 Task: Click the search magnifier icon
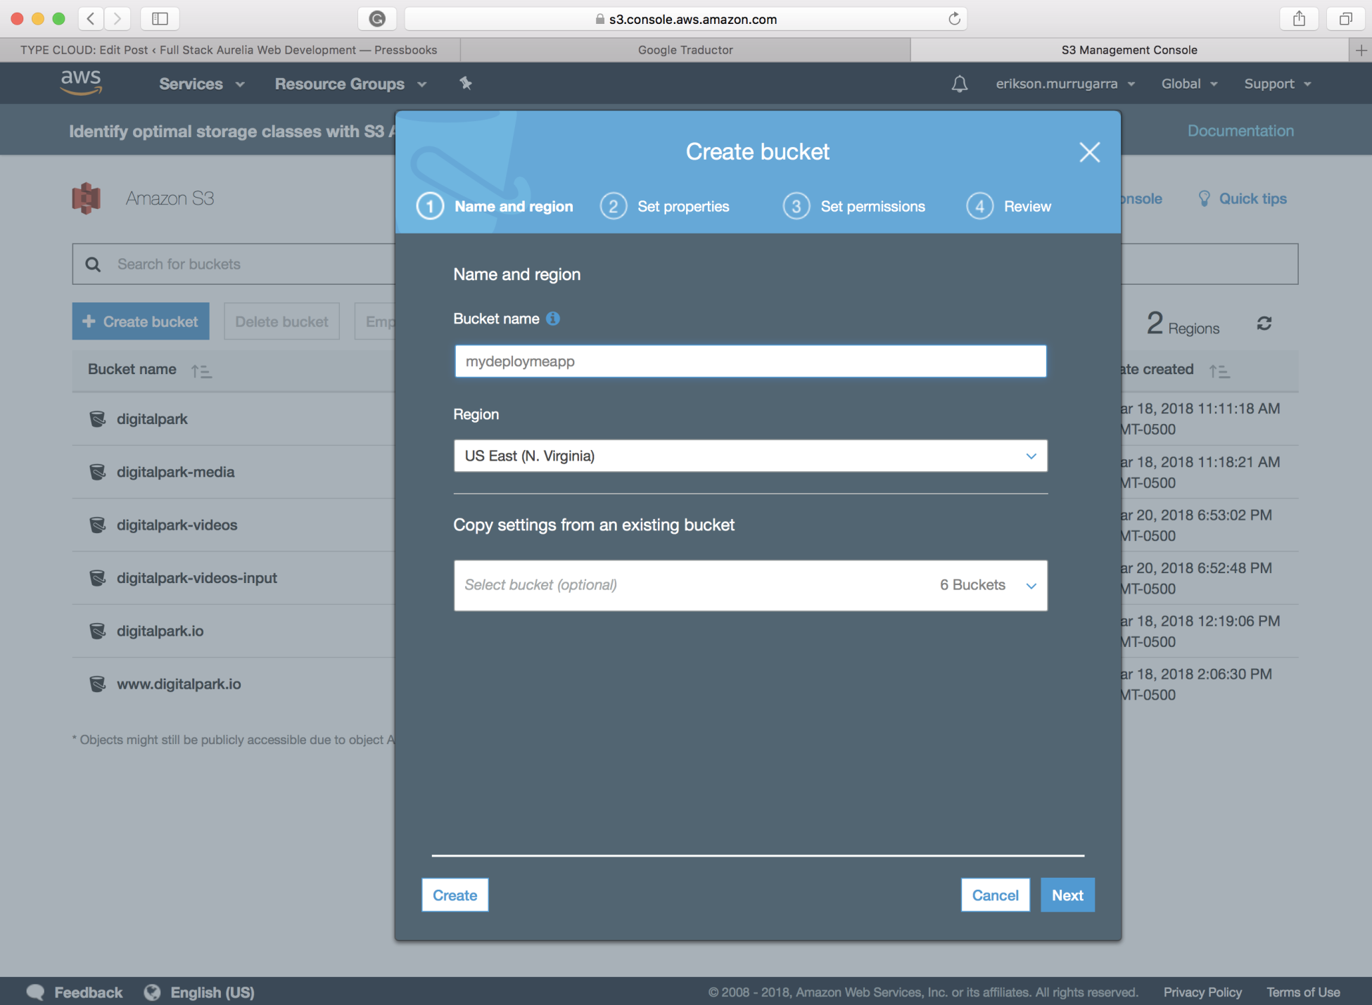93,264
